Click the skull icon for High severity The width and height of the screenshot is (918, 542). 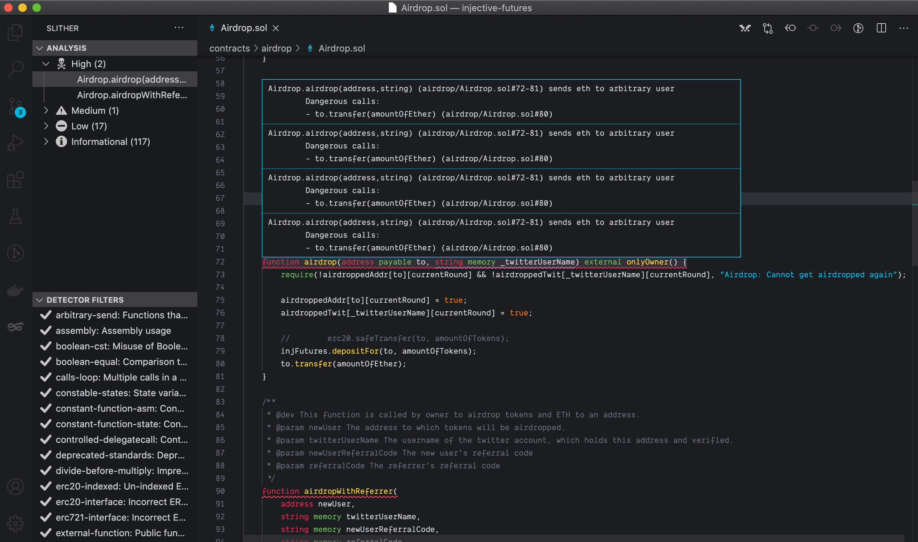pyautogui.click(x=61, y=64)
